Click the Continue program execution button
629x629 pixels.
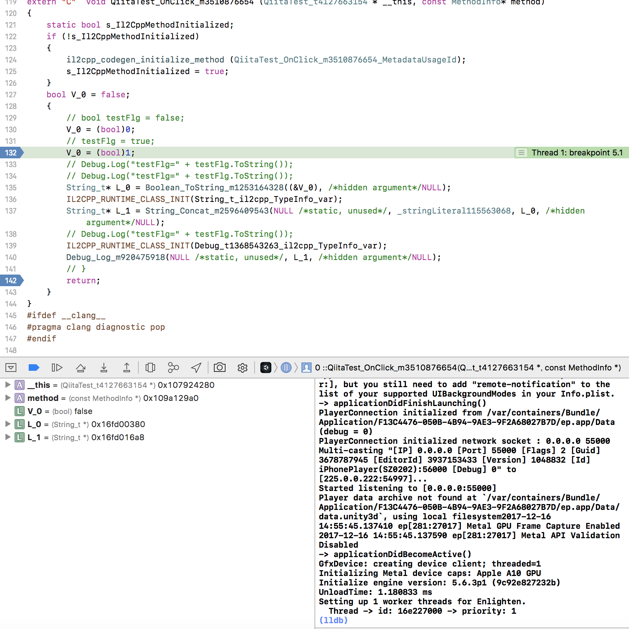pyautogui.click(x=57, y=368)
